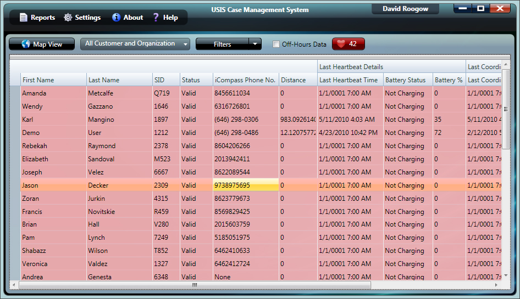Click the globe icon on Map View

(26, 44)
